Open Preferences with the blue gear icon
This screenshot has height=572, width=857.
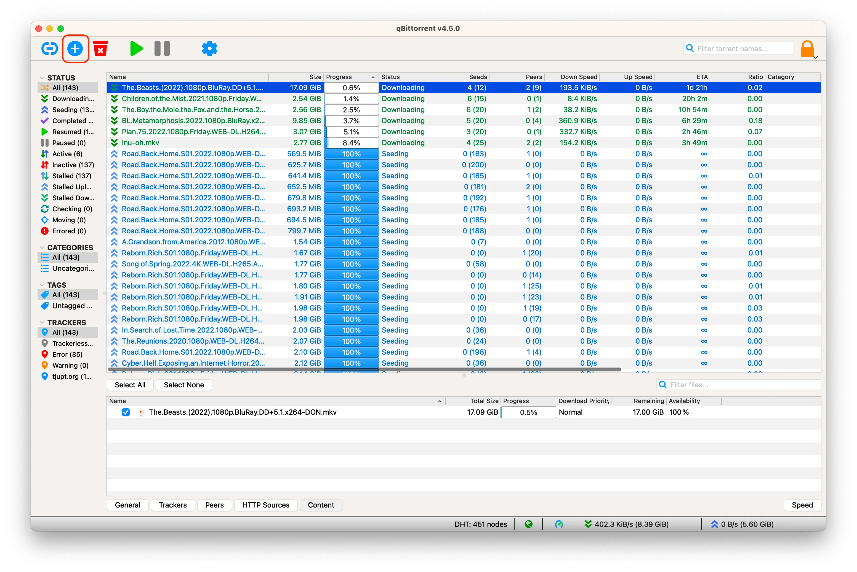tap(210, 48)
